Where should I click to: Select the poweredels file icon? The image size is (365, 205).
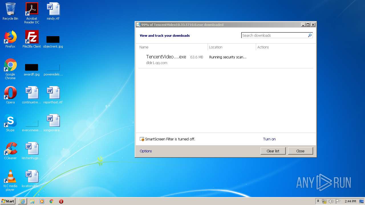[x=53, y=70]
